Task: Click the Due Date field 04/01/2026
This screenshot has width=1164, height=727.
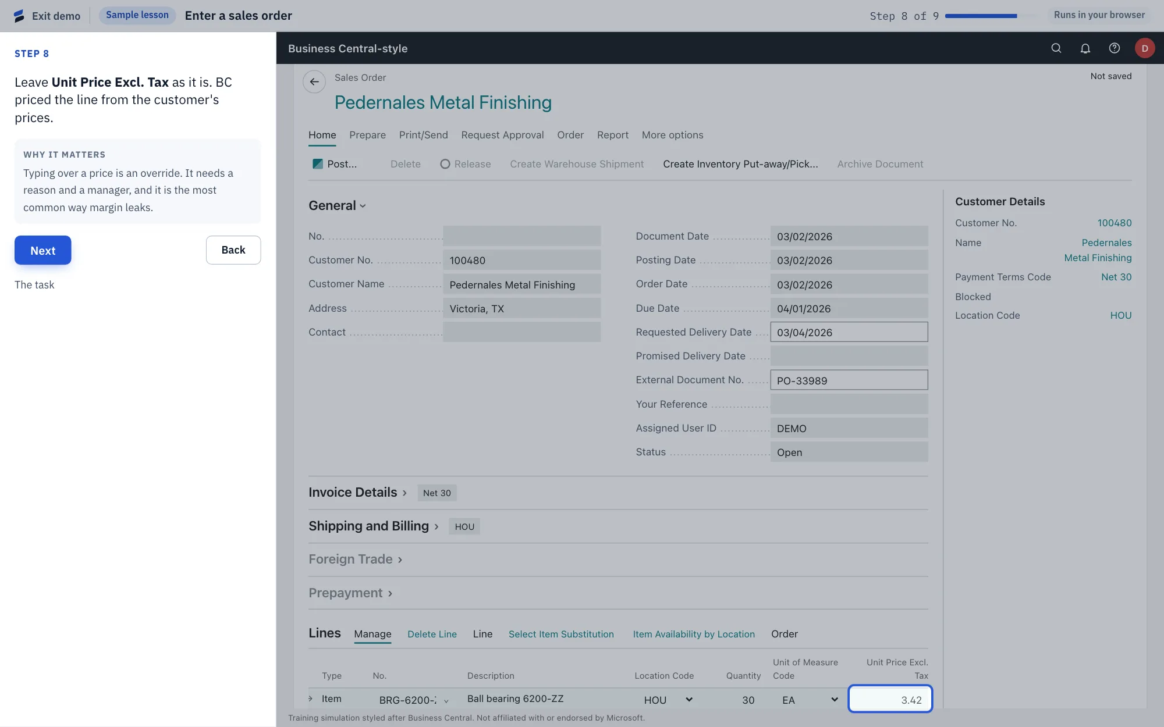Action: coord(849,308)
